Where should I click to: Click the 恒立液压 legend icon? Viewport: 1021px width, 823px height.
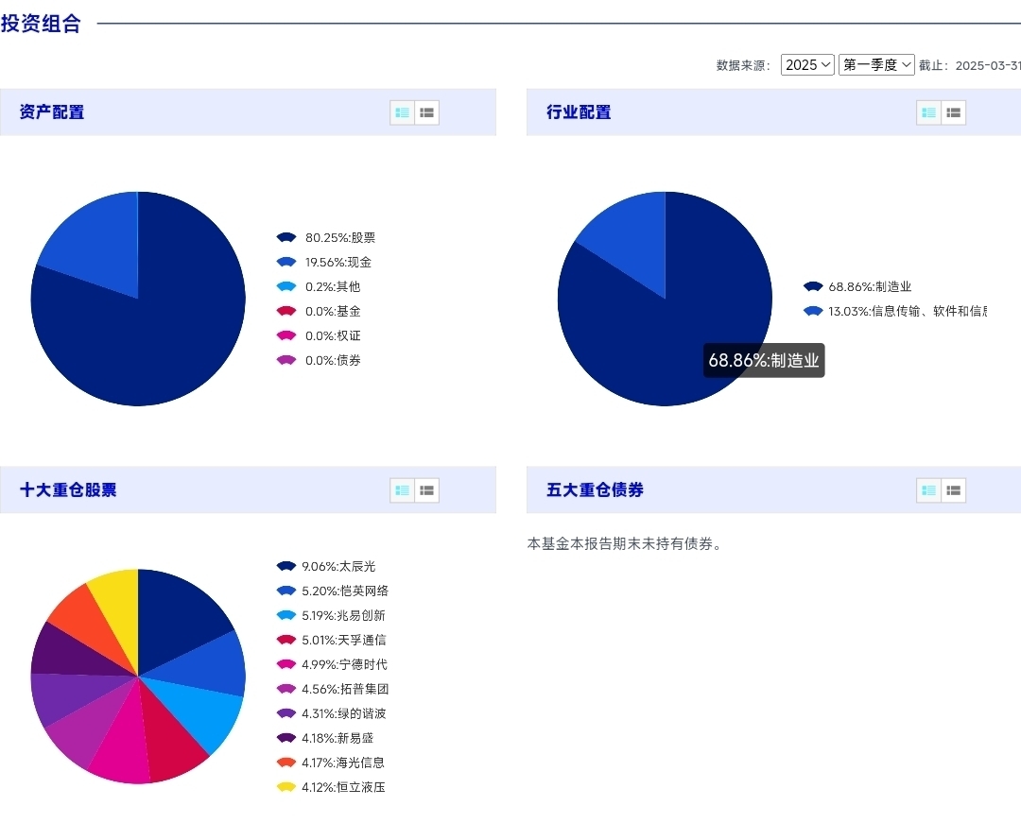coord(286,787)
